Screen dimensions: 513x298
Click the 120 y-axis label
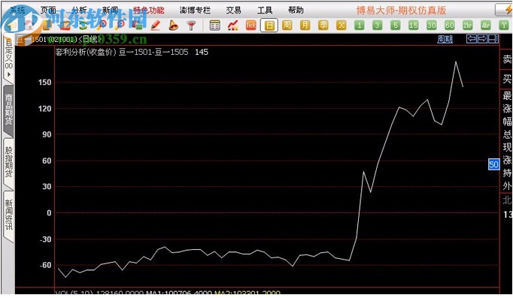coord(45,108)
